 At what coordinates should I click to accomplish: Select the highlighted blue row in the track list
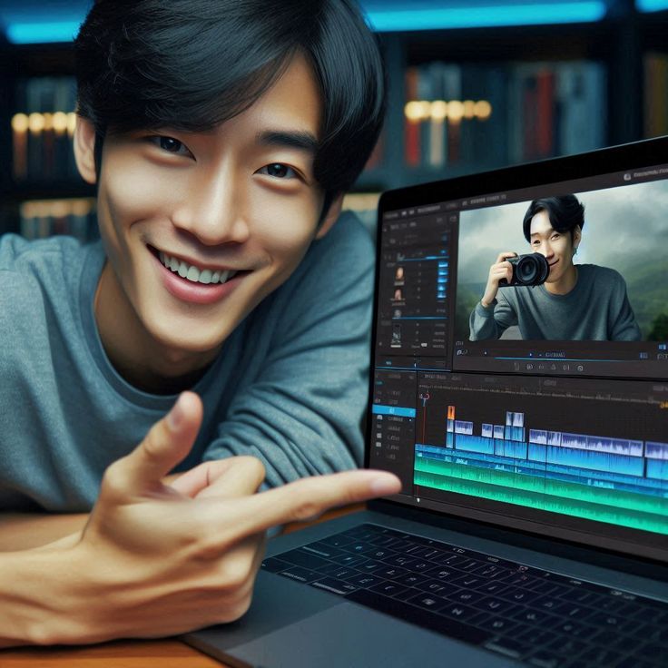(x=394, y=411)
